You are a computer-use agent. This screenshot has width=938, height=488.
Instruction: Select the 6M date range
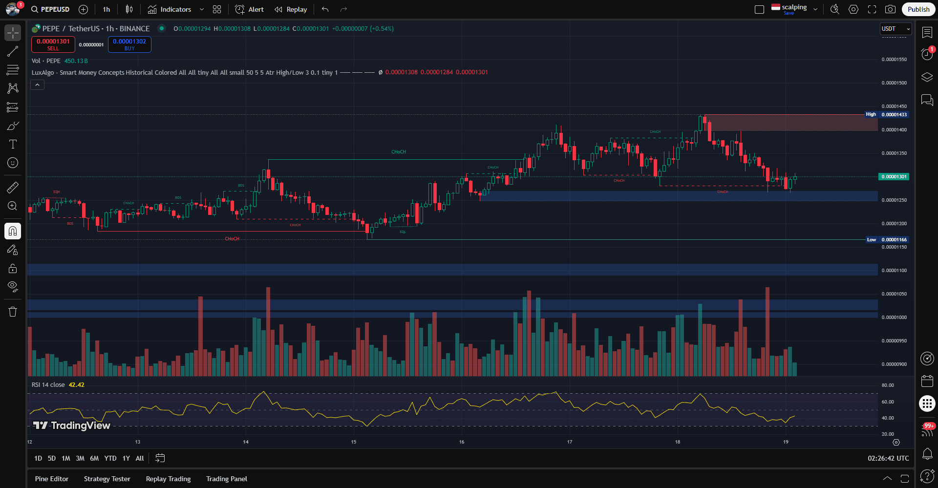click(94, 458)
